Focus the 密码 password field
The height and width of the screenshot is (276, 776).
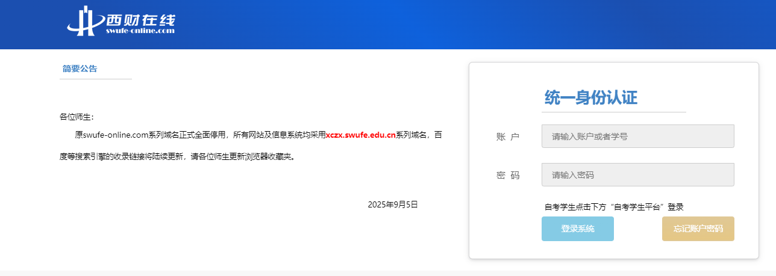637,174
